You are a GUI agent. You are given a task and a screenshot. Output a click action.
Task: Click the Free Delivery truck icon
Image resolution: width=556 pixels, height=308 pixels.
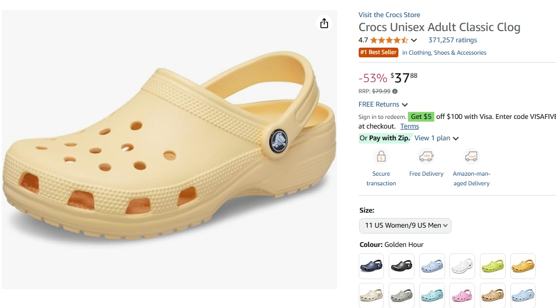click(x=426, y=156)
